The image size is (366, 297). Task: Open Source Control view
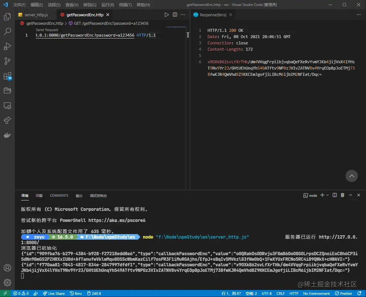[x=7, y=61]
